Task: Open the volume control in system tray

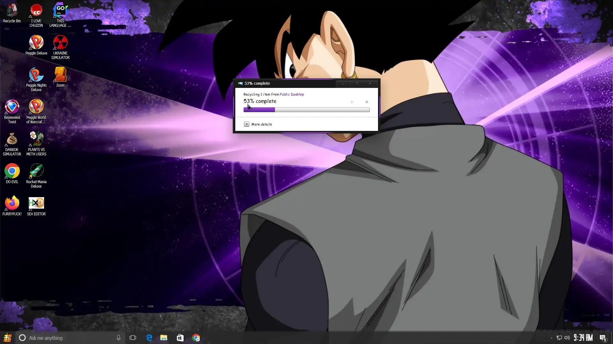Action: (567, 338)
